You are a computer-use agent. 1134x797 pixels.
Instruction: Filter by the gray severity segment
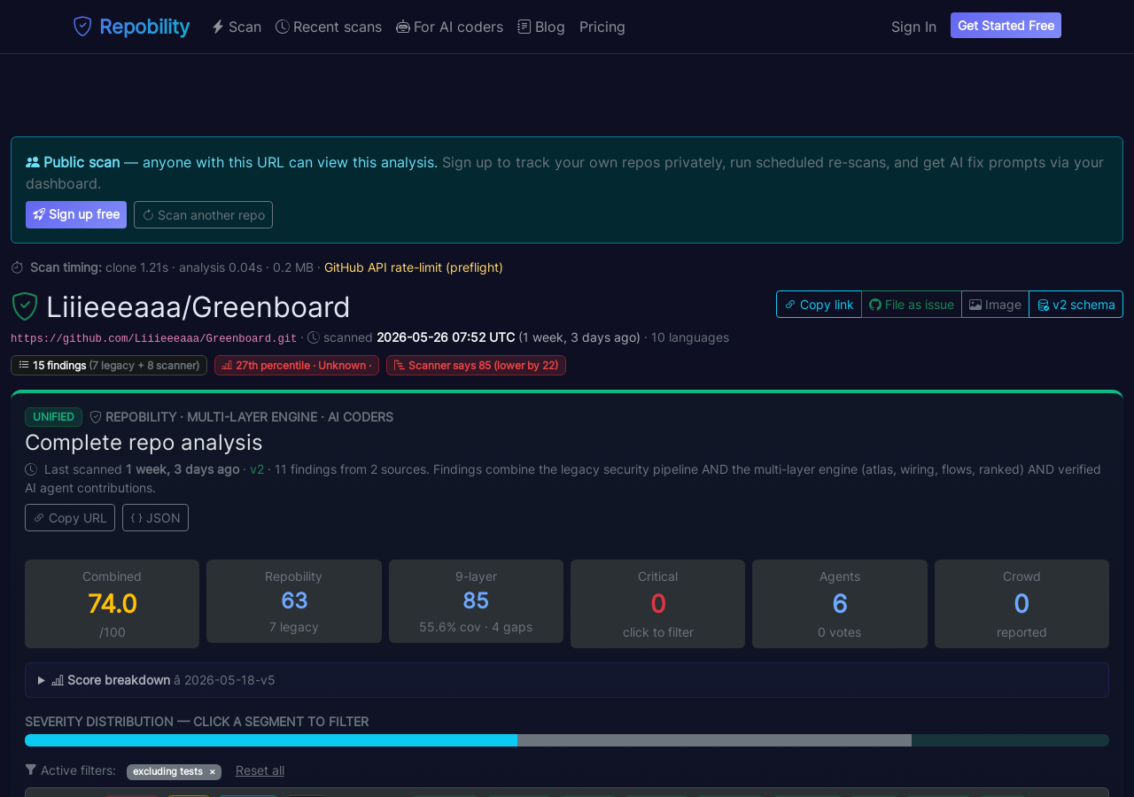[714, 740]
